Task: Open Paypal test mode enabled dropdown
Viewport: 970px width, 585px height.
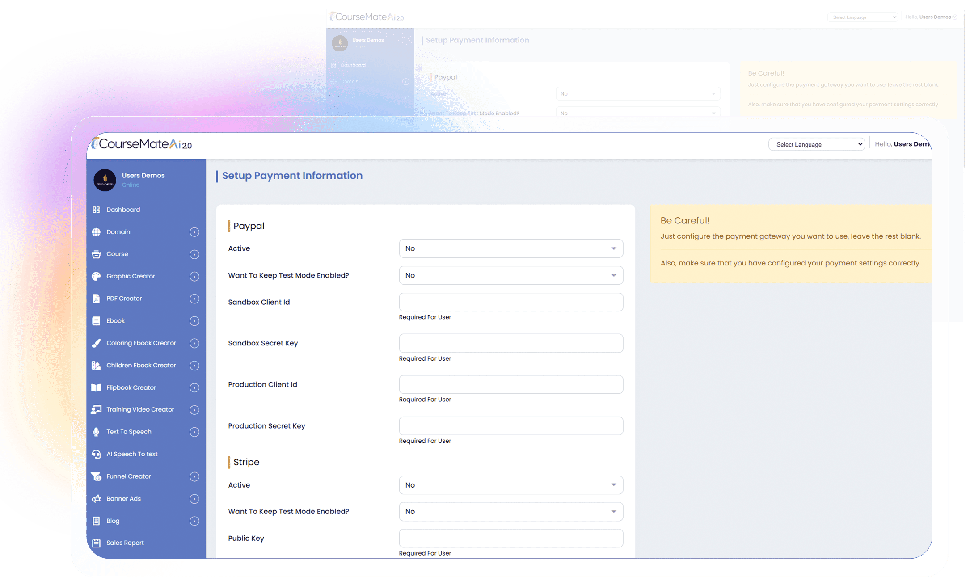Action: pos(510,275)
